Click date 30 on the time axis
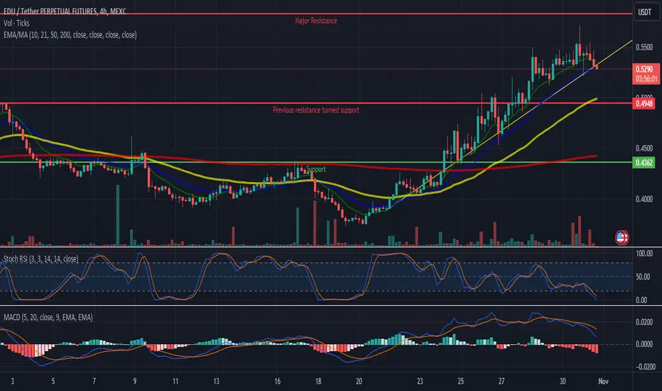This screenshot has width=662, height=391. [563, 381]
